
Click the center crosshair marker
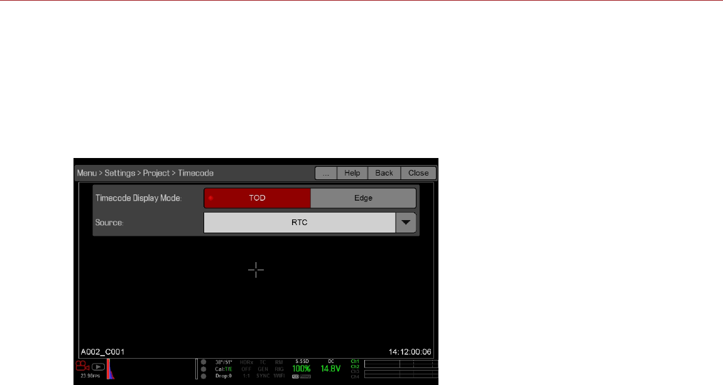(x=256, y=270)
